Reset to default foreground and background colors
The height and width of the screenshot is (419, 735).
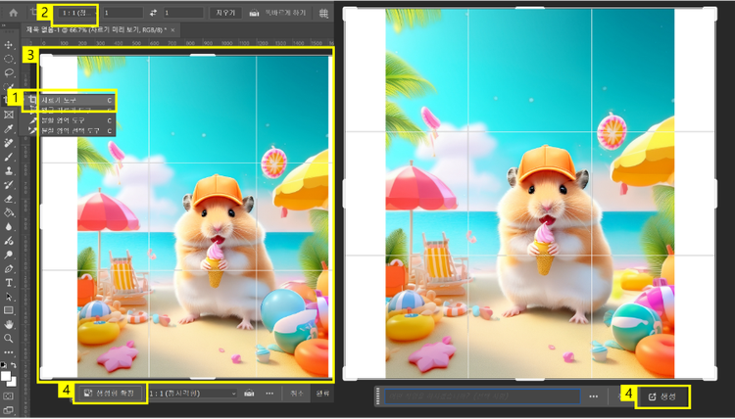pos(4,365)
